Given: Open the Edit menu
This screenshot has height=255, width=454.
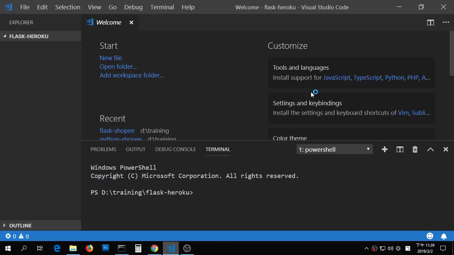Looking at the screenshot, I should tap(42, 7).
